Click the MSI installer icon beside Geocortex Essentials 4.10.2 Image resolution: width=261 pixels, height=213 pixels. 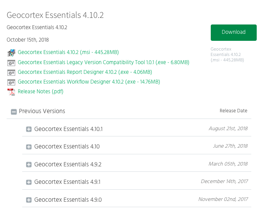pyautogui.click(x=11, y=53)
